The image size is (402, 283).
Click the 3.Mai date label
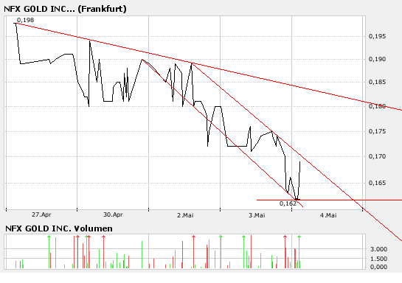[x=257, y=215]
